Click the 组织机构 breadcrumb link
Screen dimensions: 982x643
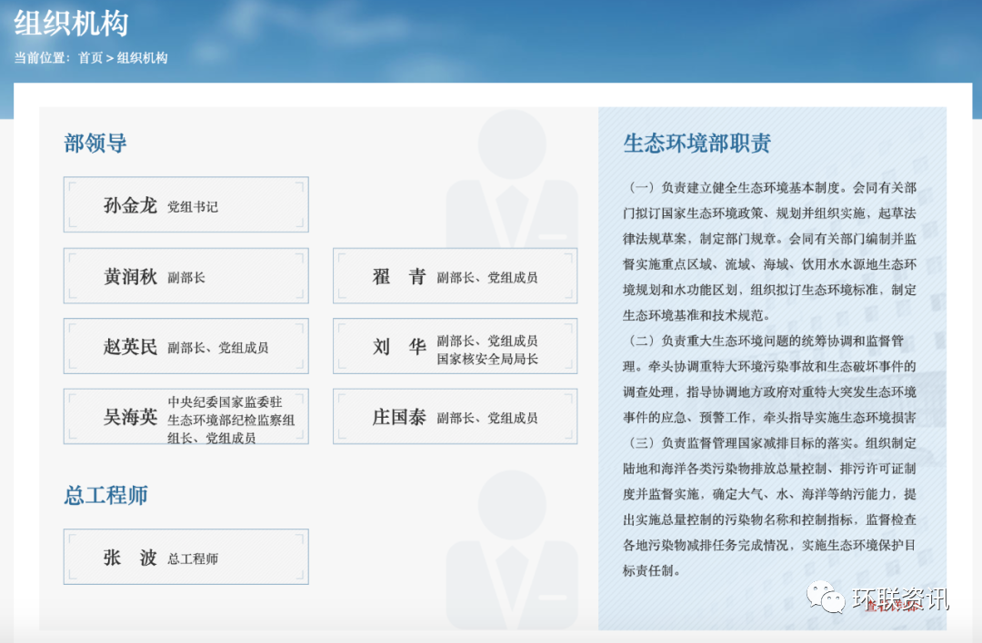click(x=142, y=57)
